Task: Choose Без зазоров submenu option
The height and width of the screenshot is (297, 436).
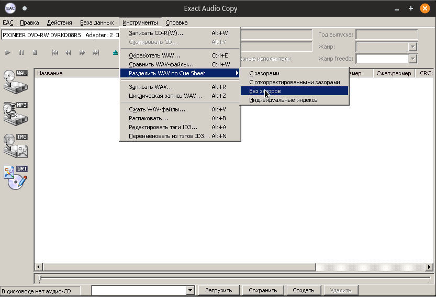Action: [295, 91]
